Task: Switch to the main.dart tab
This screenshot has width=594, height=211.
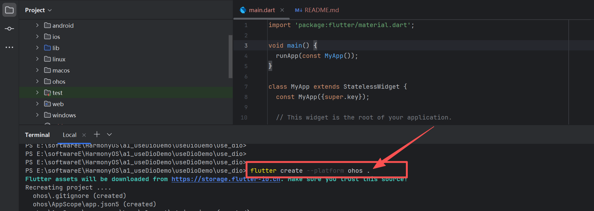Action: tap(262, 10)
